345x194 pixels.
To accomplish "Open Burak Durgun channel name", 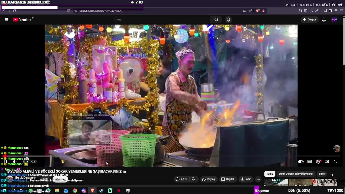I will [24, 178].
